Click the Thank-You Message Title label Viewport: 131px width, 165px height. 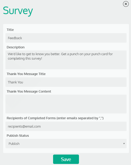(x=26, y=74)
